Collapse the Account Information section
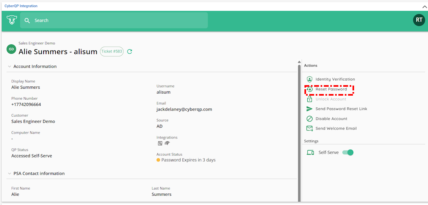Screen dimensions: 428x205 click(9, 67)
